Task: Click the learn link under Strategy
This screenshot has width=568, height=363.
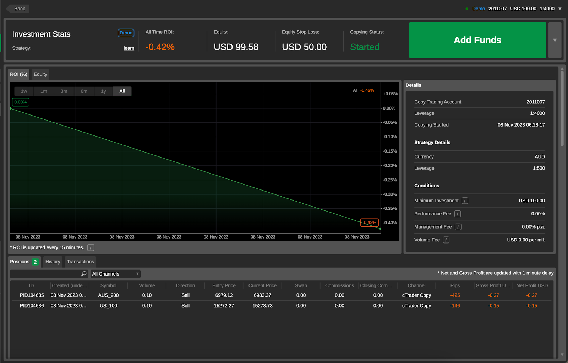Action: click(129, 48)
